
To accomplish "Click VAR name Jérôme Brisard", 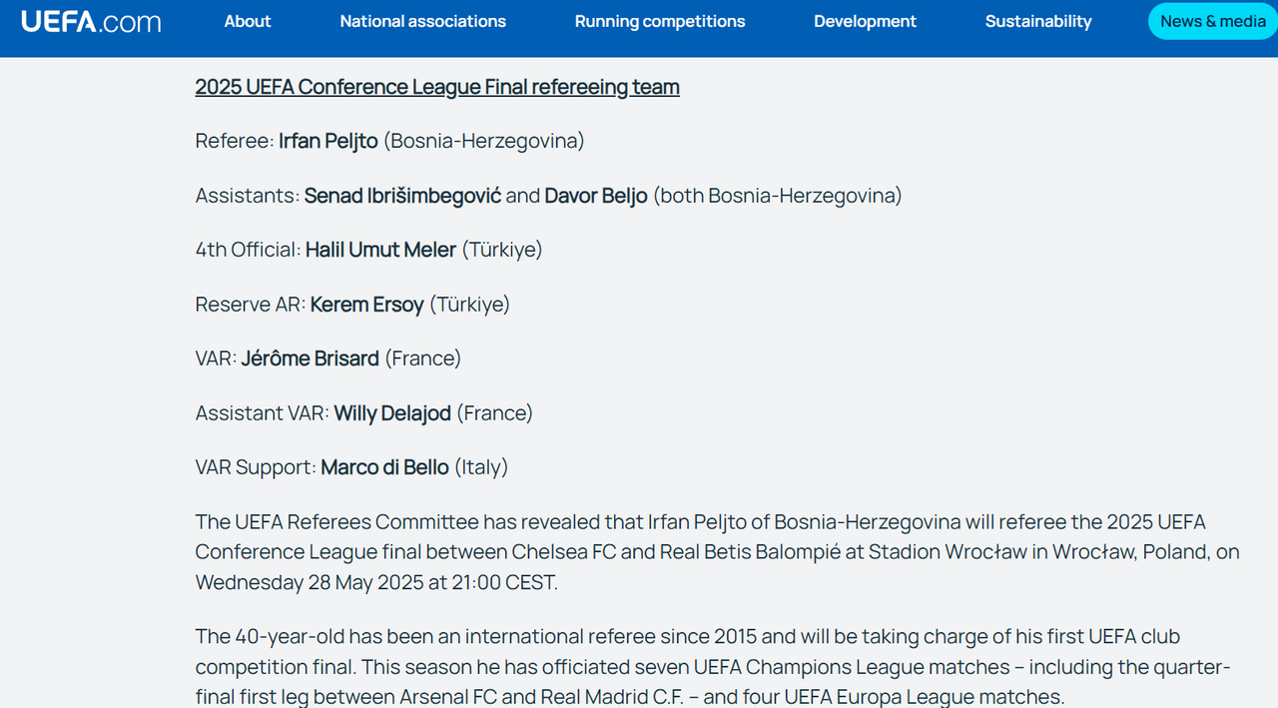I will pyautogui.click(x=311, y=358).
